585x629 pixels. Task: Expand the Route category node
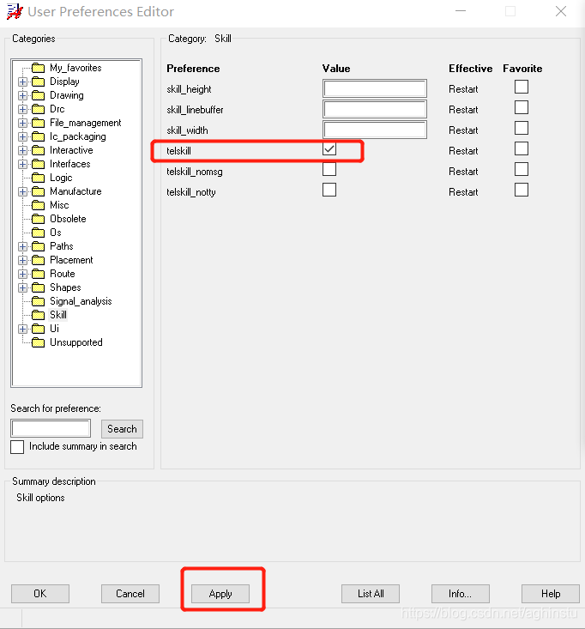tap(23, 274)
